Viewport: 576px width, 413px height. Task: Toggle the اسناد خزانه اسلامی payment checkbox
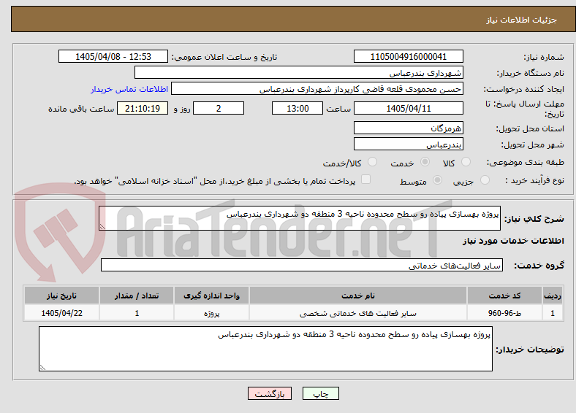point(366,180)
